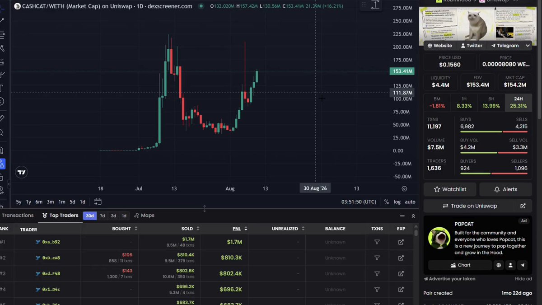Image resolution: width=542 pixels, height=305 pixels.
Task: Toggle log scale on the chart
Action: coord(397,202)
